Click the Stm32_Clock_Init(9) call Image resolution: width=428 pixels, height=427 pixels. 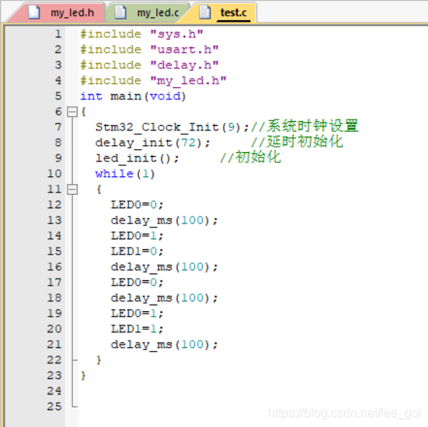(172, 127)
